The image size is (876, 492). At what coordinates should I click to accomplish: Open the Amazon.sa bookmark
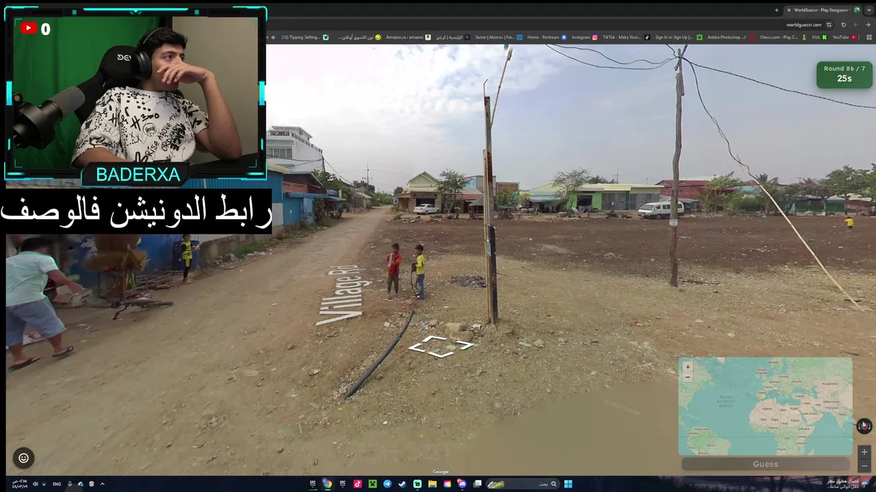408,38
